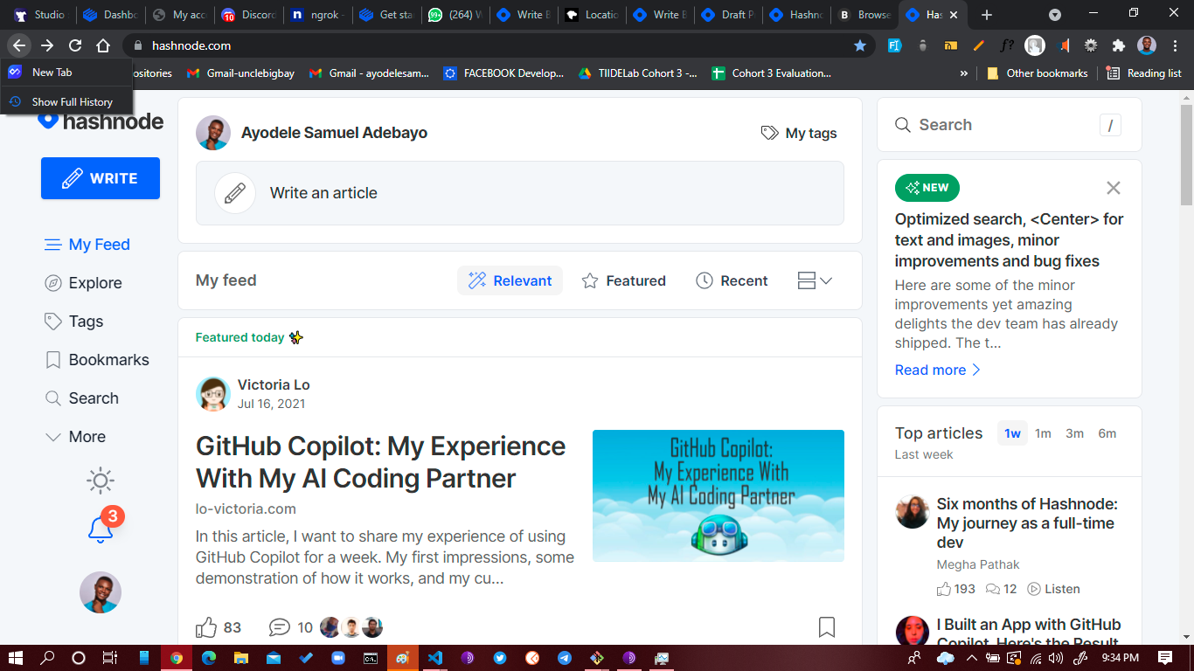Viewport: 1194px width, 671px height.
Task: Click the browser home icon
Action: click(103, 45)
